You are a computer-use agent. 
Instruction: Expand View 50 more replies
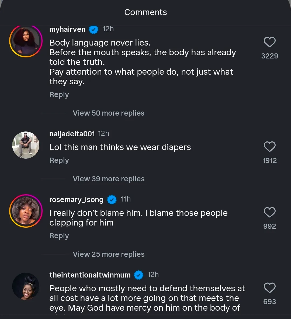click(109, 113)
